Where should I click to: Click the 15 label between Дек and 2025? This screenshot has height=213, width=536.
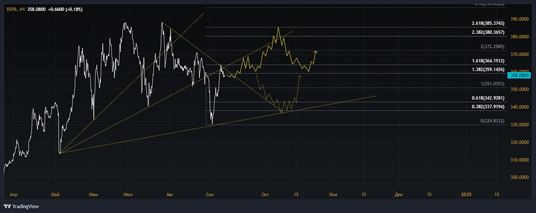tap(429, 195)
